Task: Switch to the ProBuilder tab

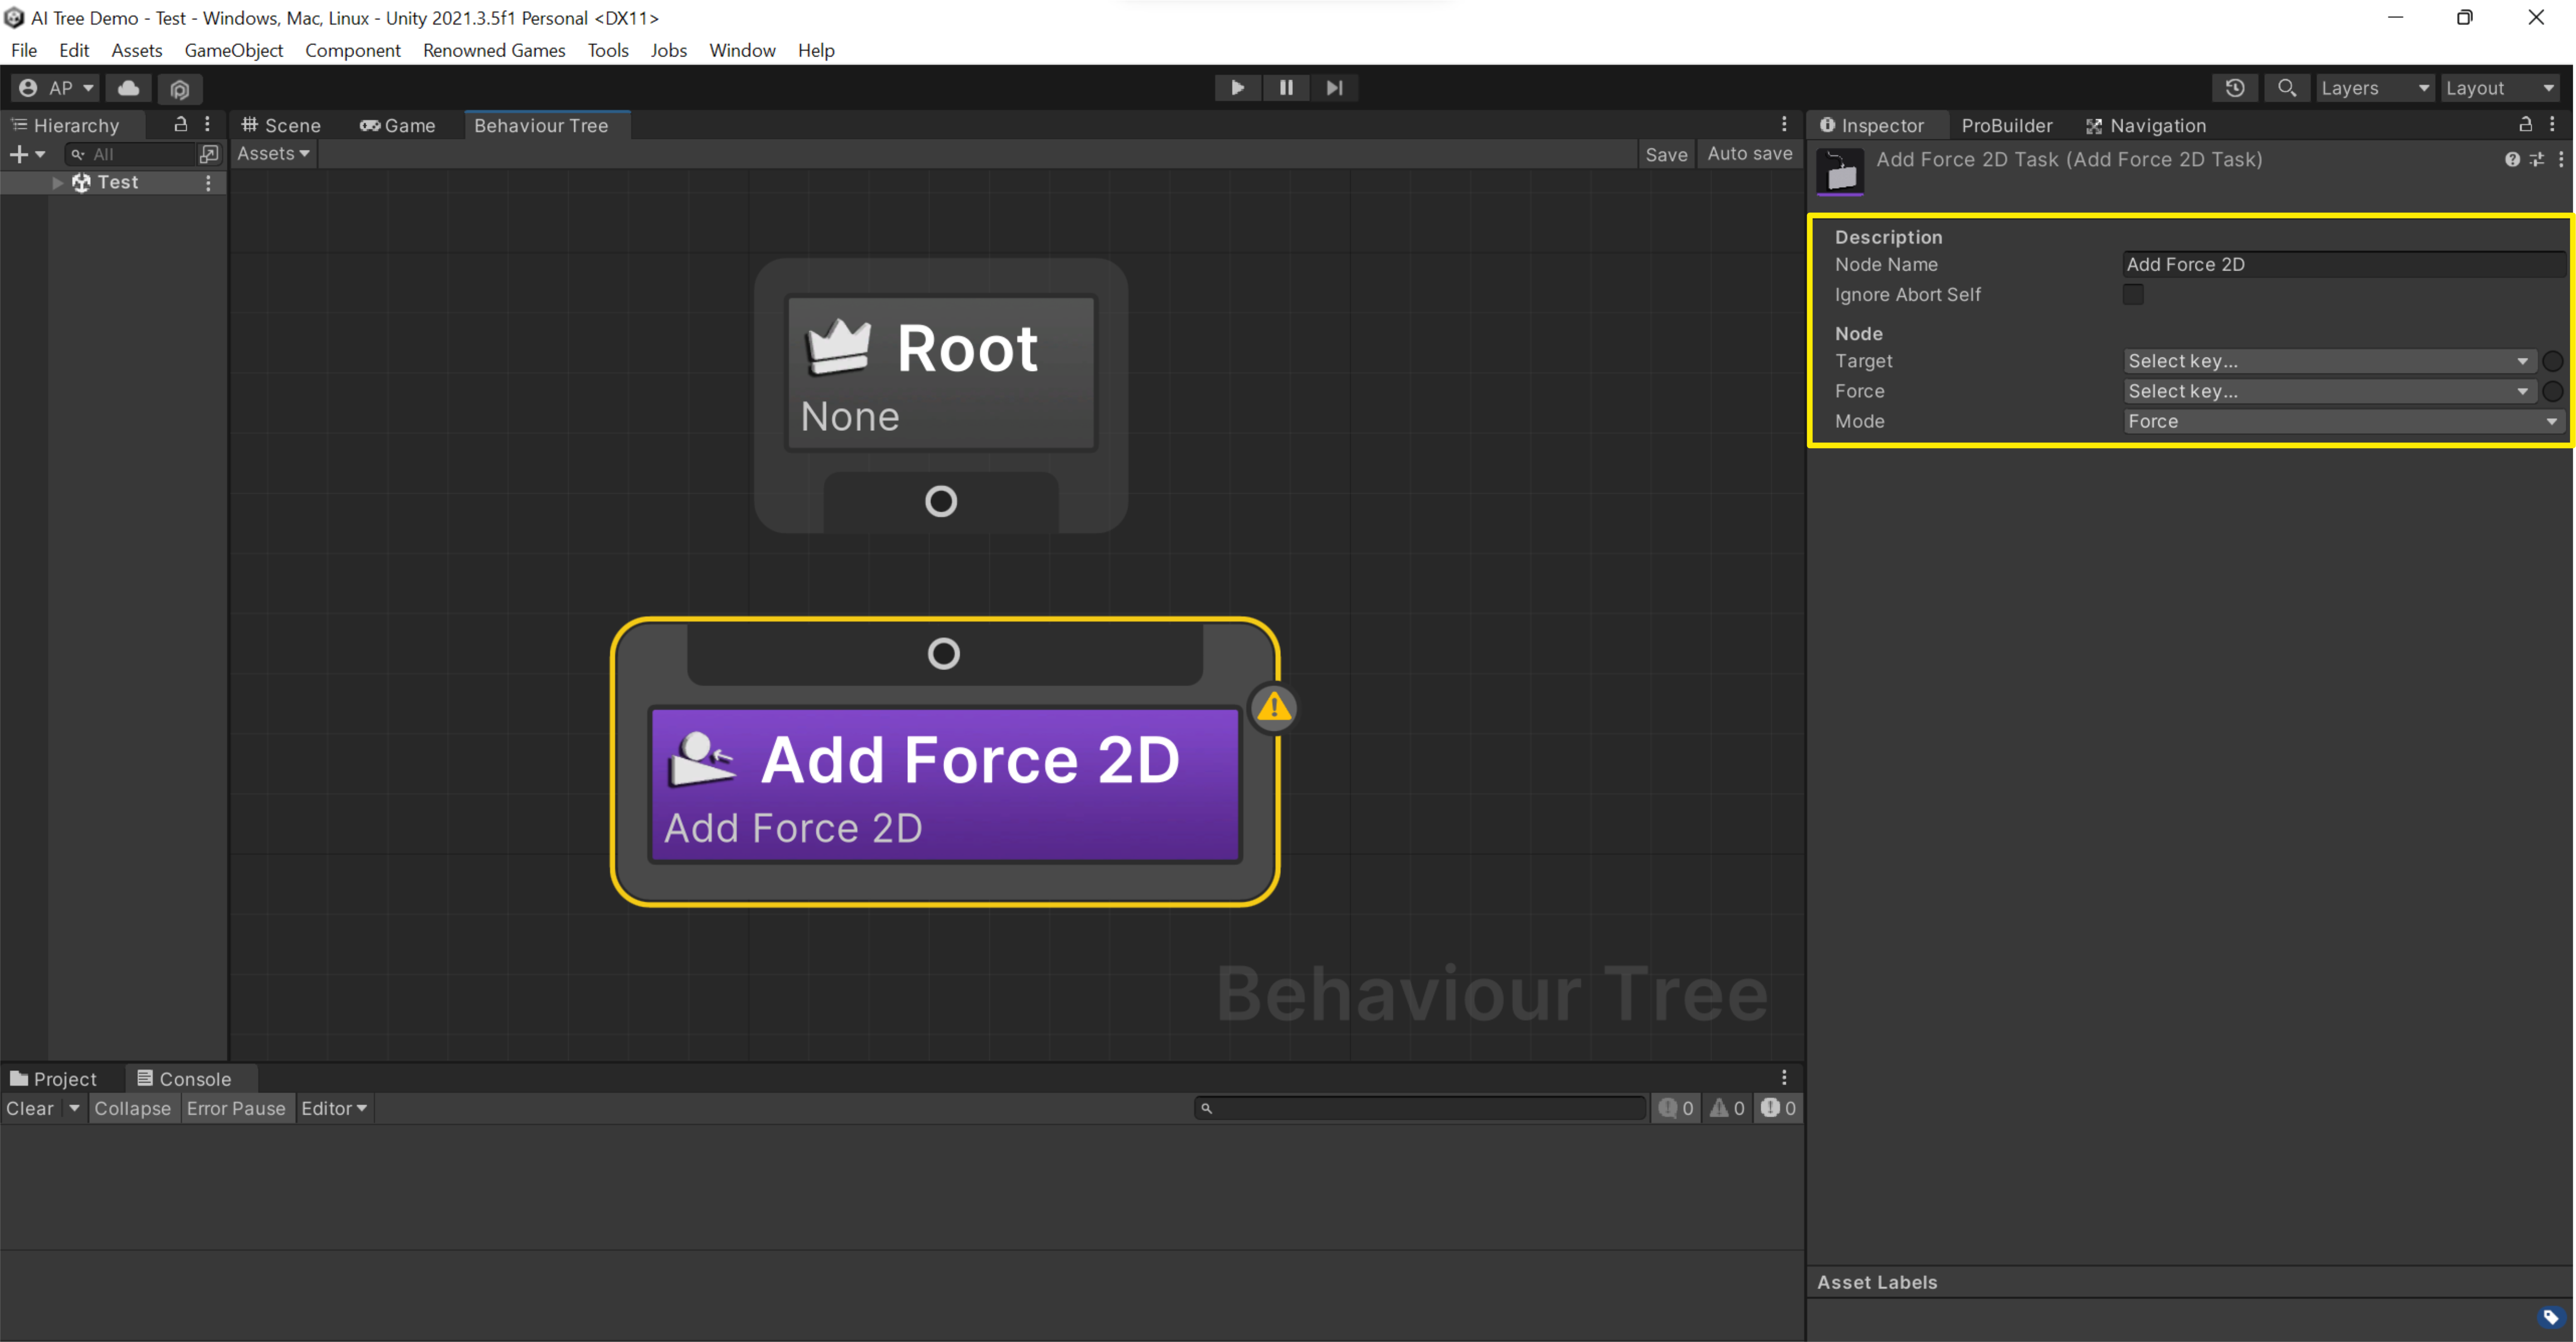Action: [2006, 125]
